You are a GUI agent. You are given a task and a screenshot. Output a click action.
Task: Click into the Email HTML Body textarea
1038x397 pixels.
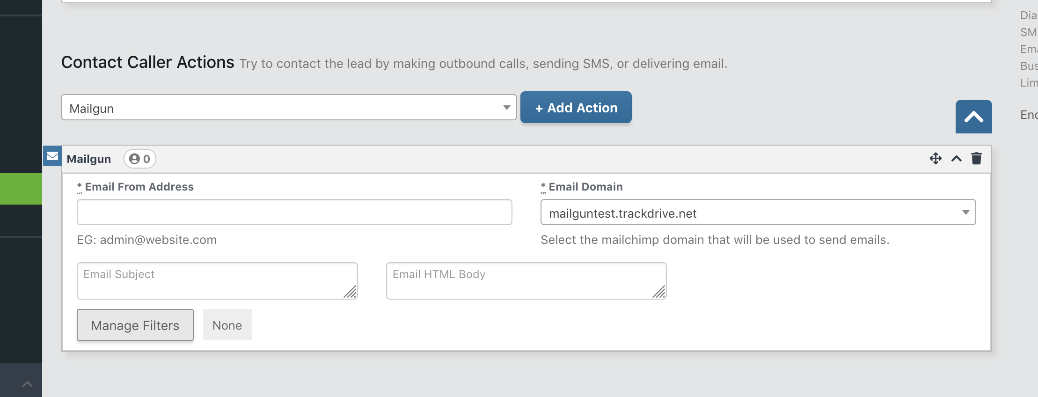pyautogui.click(x=526, y=281)
